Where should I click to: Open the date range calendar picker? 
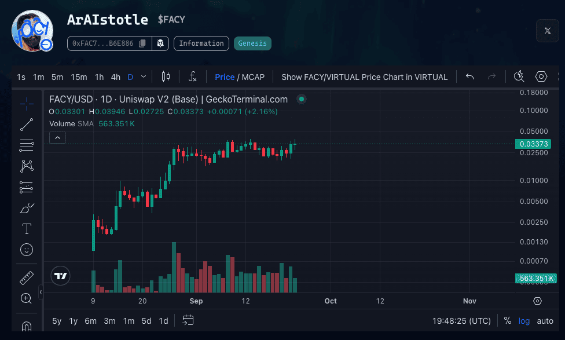[188, 320]
